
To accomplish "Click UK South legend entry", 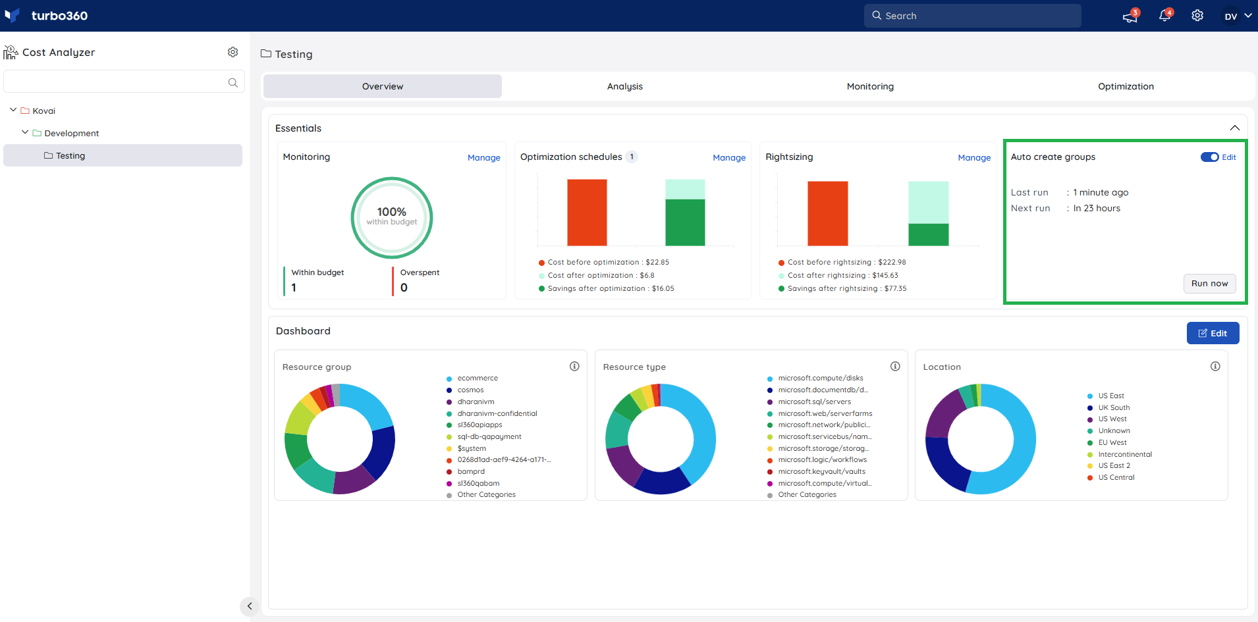I will click(x=1108, y=408).
